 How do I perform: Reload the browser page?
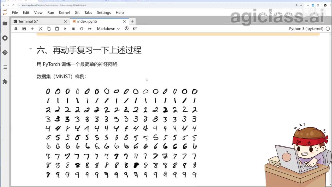(13, 5)
